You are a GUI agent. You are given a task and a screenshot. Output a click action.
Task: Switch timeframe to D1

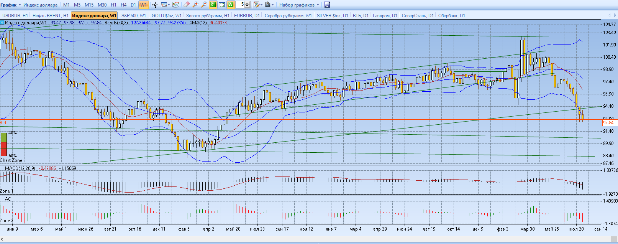click(133, 5)
